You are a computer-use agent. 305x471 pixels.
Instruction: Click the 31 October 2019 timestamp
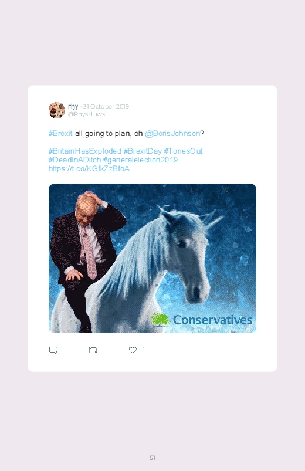(x=106, y=106)
